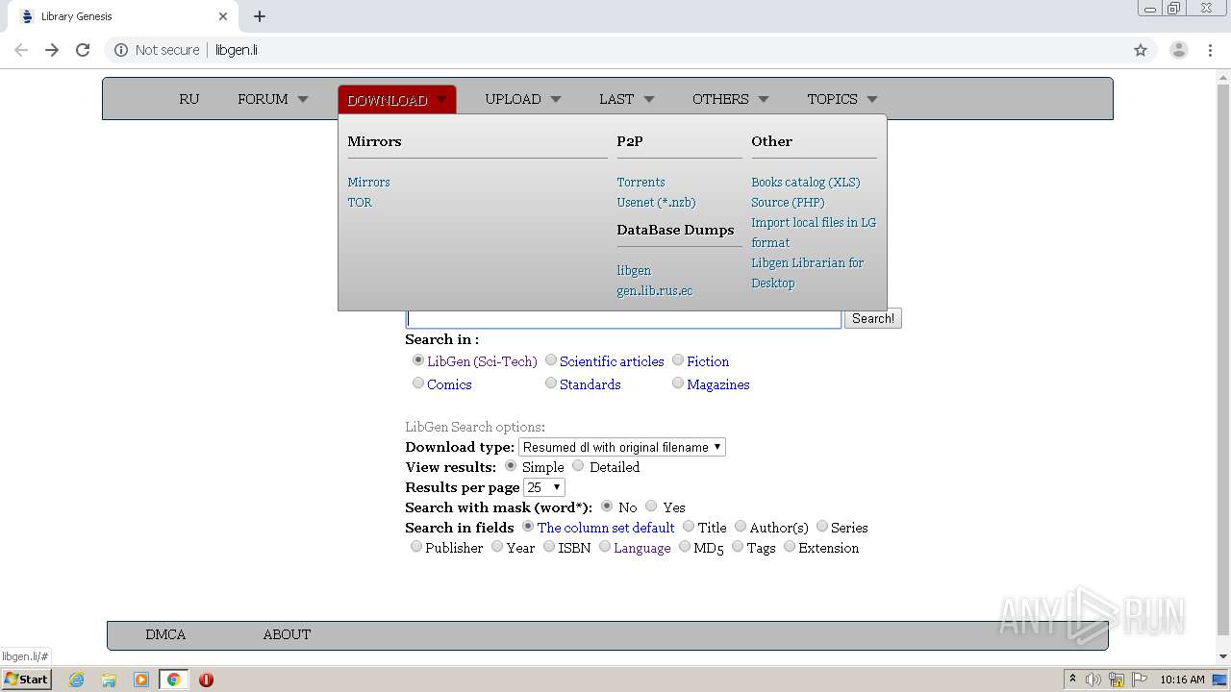1231x692 pixels.
Task: Open media player icon in taskbar
Action: [x=141, y=680]
